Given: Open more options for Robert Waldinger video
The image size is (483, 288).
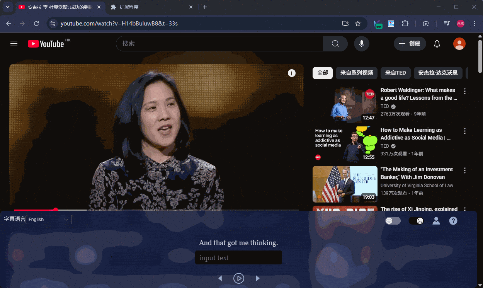Looking at the screenshot, I should [465, 91].
